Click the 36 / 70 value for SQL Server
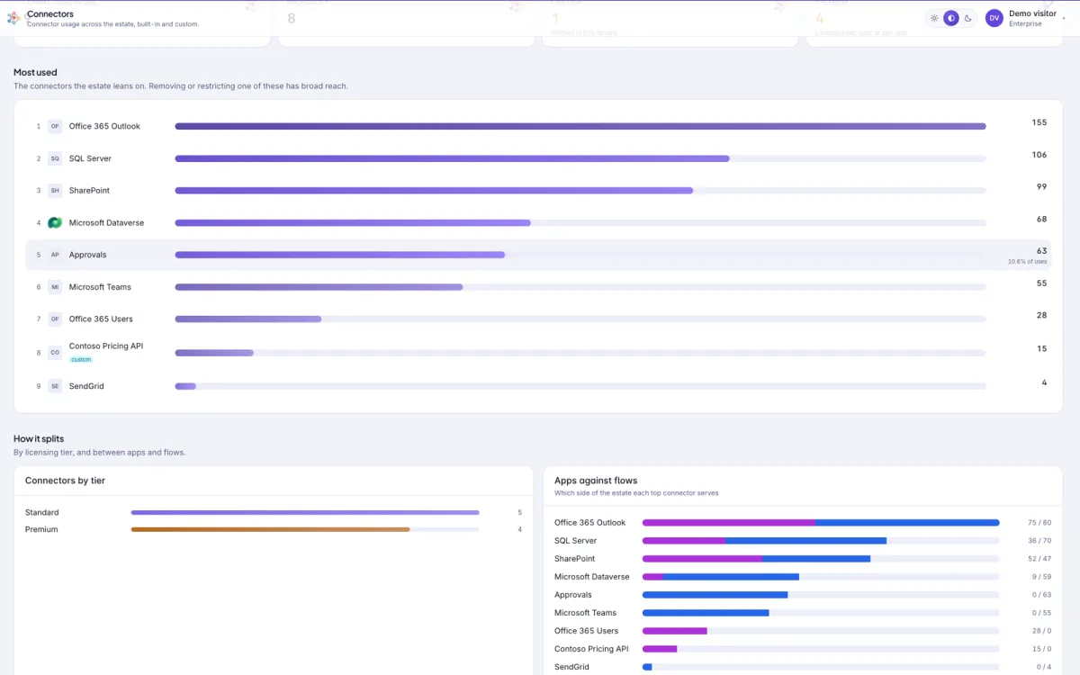 point(1039,541)
